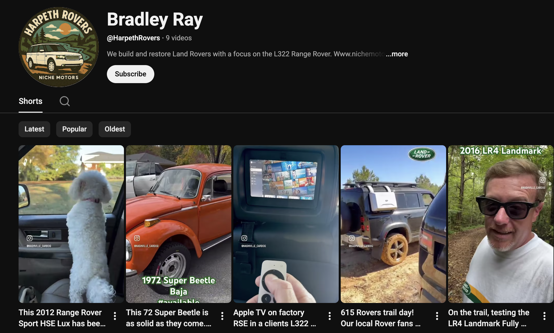Select the Oldest filter chip
The height and width of the screenshot is (333, 554).
point(115,129)
